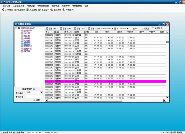Click the 查找数据 input field
The height and width of the screenshot is (134, 185).
pos(34,97)
